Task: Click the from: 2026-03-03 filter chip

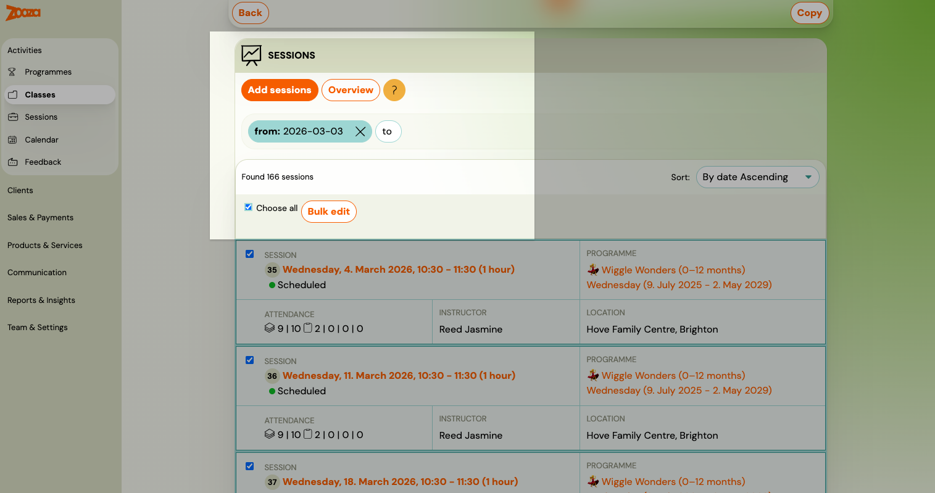Action: 310,131
